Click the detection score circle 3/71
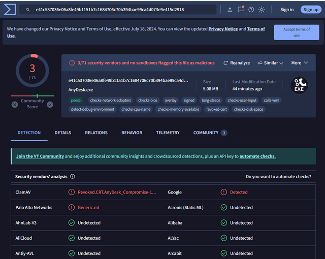Image resolution: width=325 pixels, height=259 pixels. pyautogui.click(x=32, y=71)
